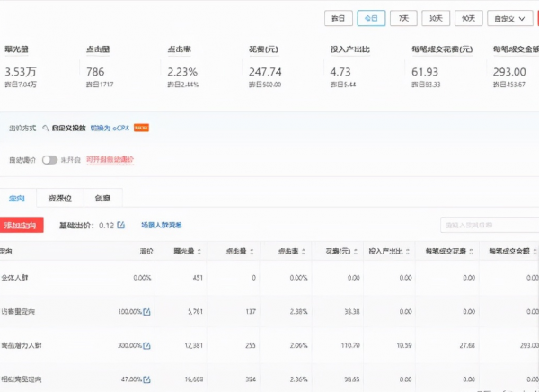Sort table by 点击率 column
The width and height of the screenshot is (539, 392).
coord(304,252)
